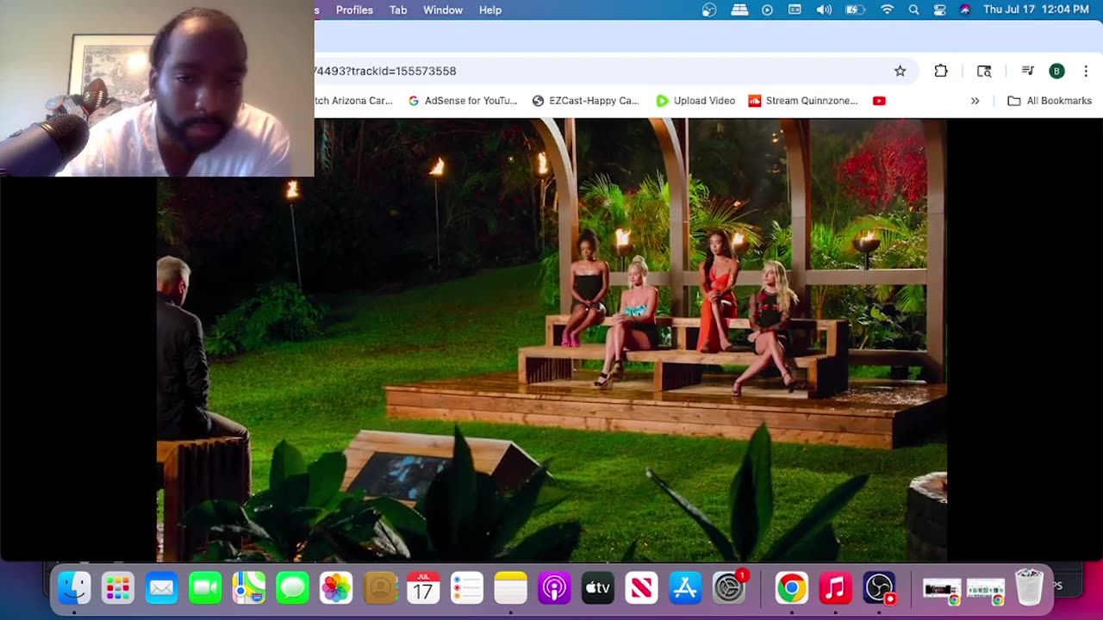This screenshot has width=1103, height=620.
Task: Open the date and time notification panel
Action: (x=1036, y=10)
